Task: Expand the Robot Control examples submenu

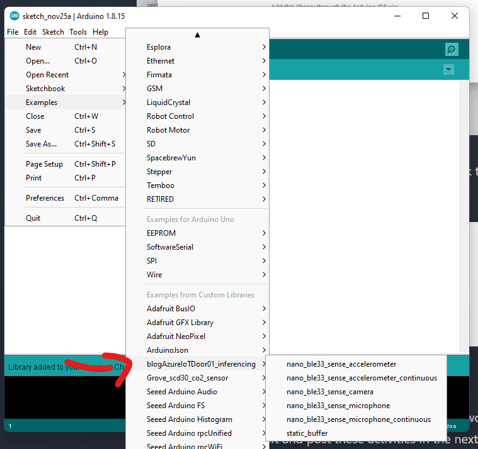Action: [198, 116]
